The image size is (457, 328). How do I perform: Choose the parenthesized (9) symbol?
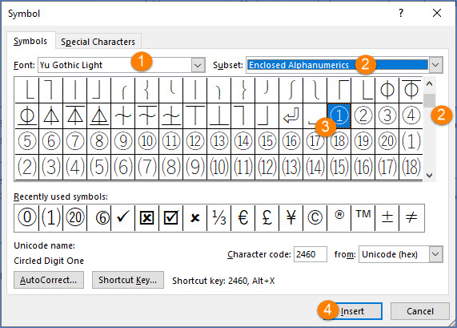coord(195,167)
